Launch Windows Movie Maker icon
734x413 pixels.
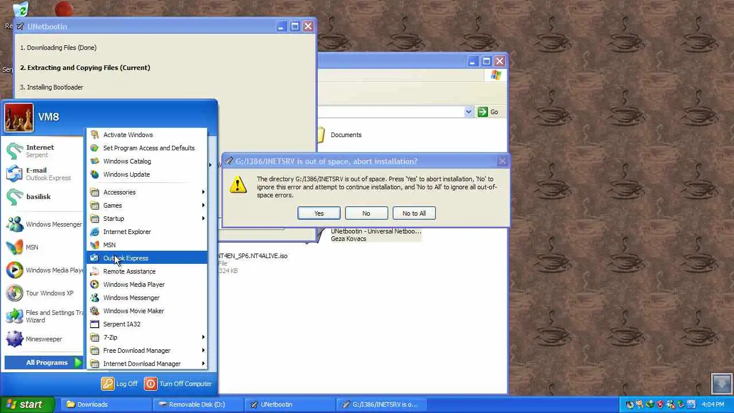95,311
